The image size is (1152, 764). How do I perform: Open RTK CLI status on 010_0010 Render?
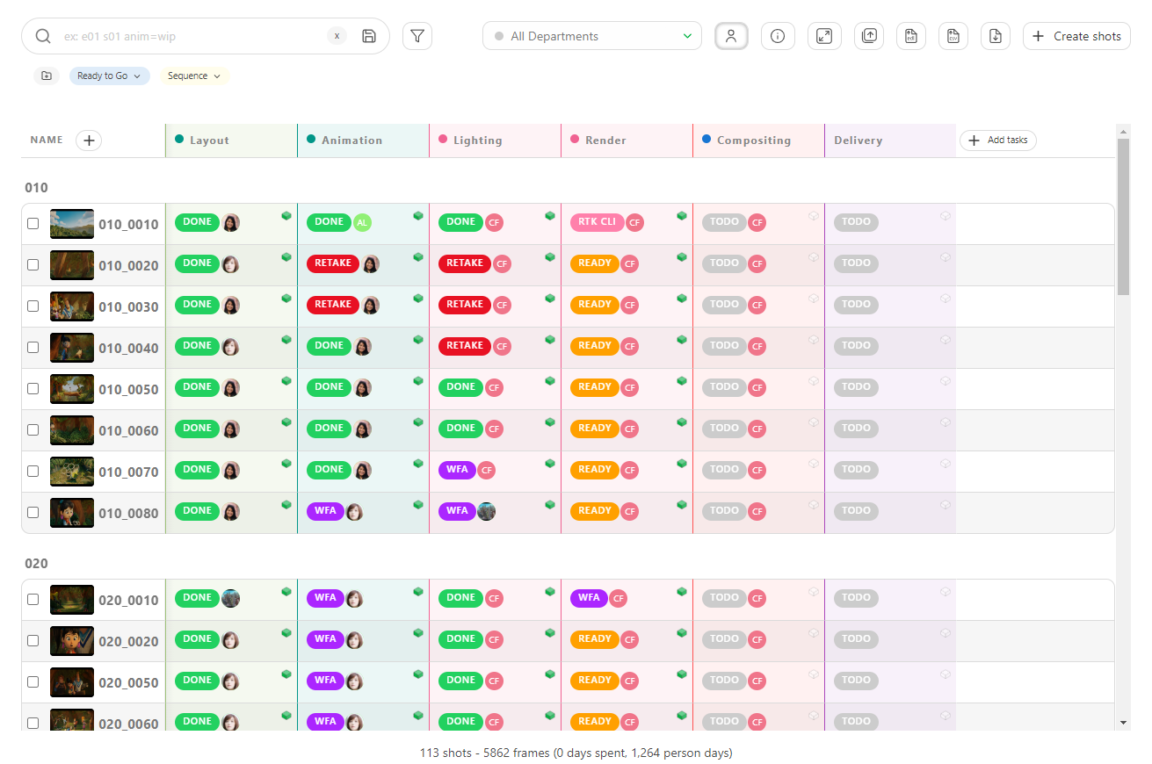(x=597, y=222)
